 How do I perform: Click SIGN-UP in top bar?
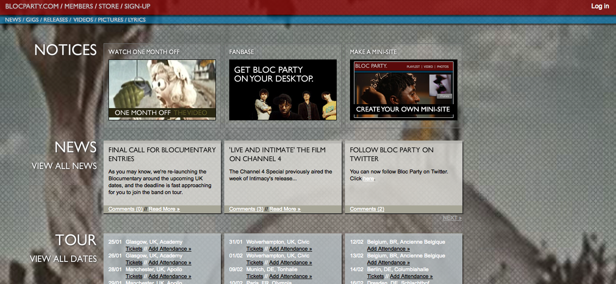(x=137, y=6)
